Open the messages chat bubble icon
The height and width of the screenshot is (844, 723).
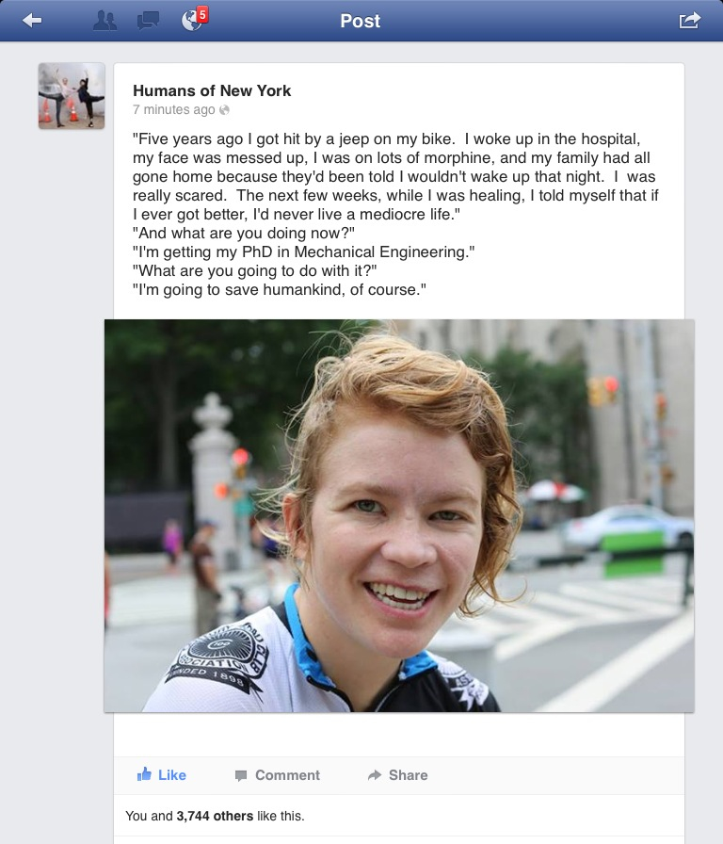[x=148, y=21]
